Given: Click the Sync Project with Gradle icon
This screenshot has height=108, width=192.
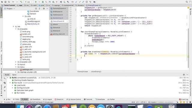Looking at the screenshot, I should (61, 2).
